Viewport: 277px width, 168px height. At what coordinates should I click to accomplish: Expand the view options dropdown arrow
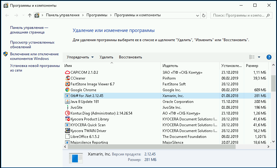(259, 57)
